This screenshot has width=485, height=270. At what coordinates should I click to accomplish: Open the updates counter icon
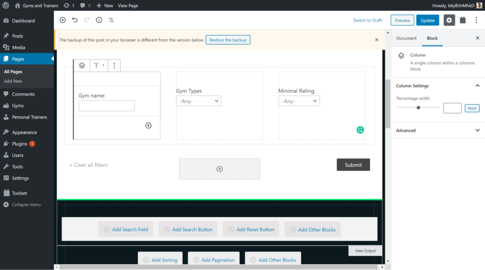pos(66,6)
